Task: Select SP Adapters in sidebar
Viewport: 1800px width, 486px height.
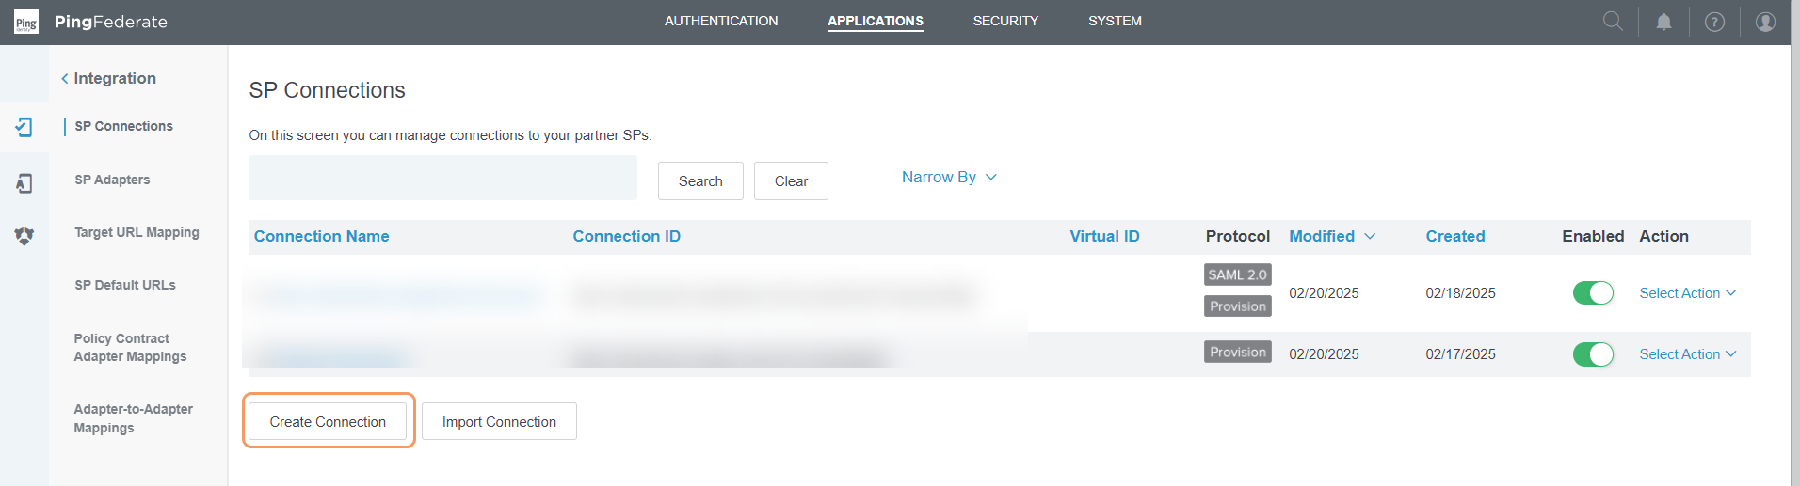Action: 112,180
